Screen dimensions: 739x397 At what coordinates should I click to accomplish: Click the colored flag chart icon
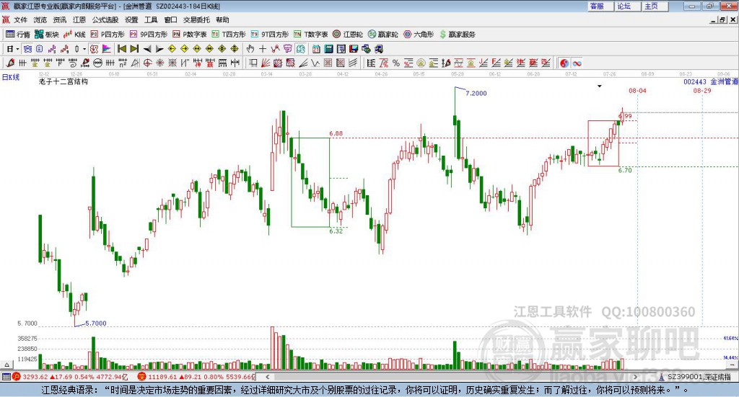pos(107,49)
